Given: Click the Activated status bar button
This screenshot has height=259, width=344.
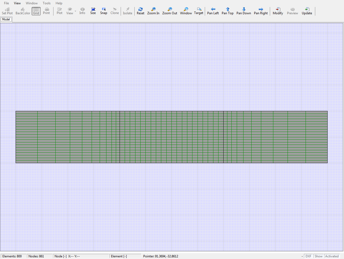Looking at the screenshot, I should click(x=332, y=256).
